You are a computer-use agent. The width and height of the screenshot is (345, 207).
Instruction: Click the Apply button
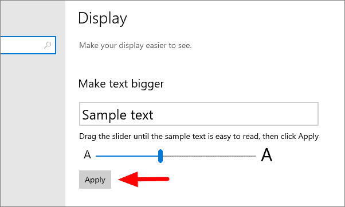coord(95,180)
